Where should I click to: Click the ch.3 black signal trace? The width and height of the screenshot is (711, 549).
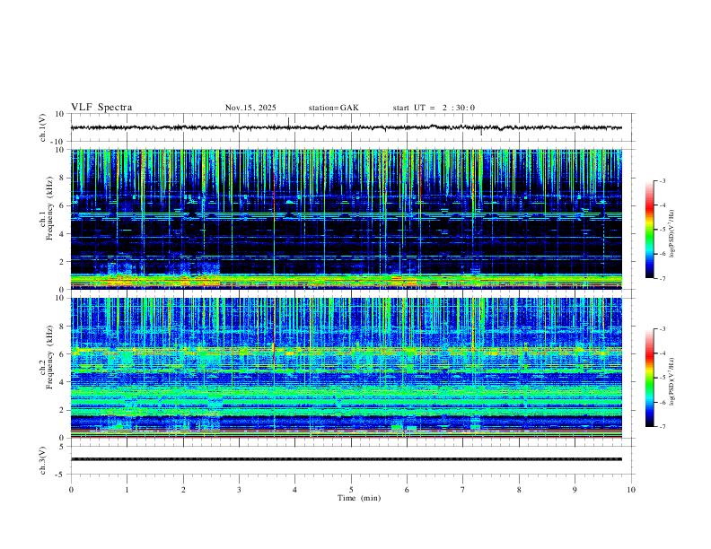(x=346, y=459)
